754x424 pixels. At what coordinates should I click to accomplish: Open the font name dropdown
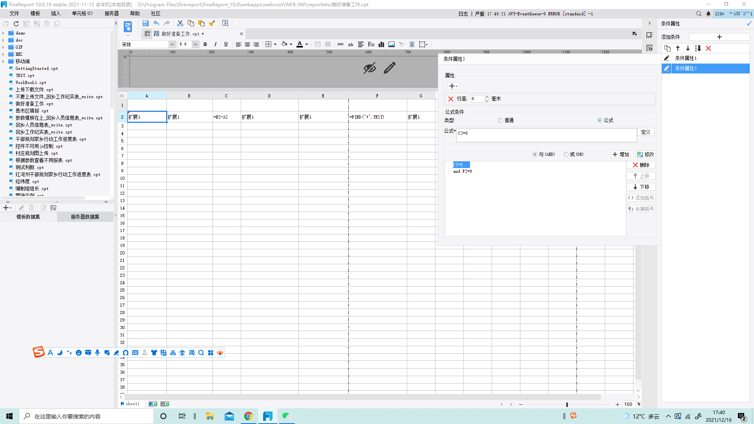pyautogui.click(x=172, y=44)
